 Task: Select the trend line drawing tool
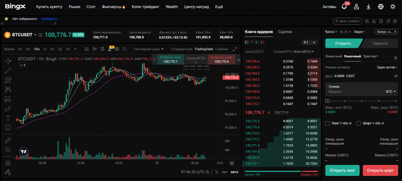8,70
